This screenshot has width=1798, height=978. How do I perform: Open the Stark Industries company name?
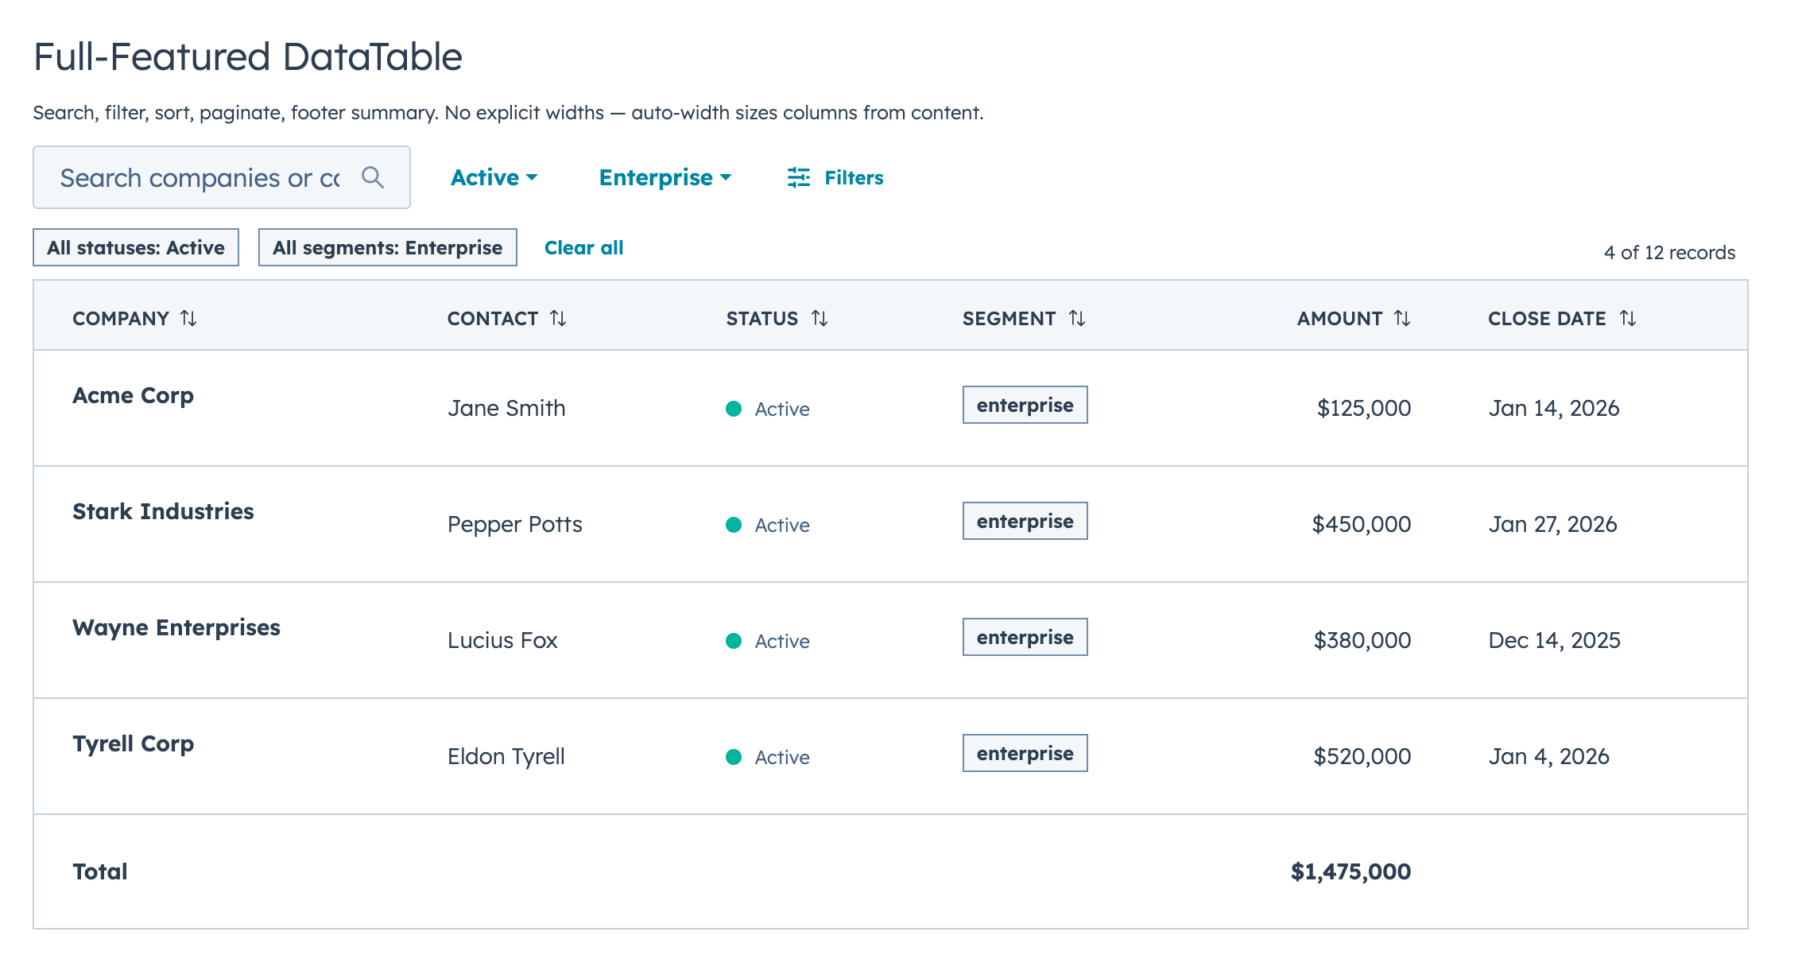[163, 511]
